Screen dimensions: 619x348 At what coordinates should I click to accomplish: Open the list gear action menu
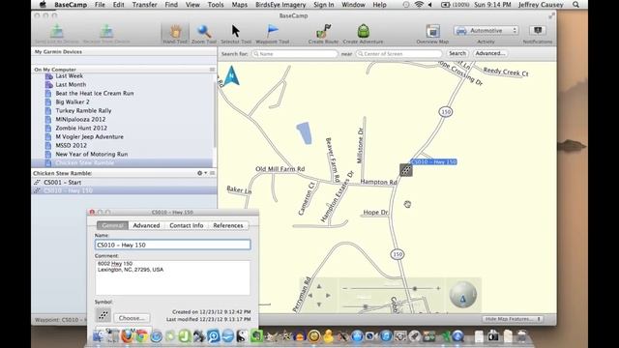pos(201,173)
